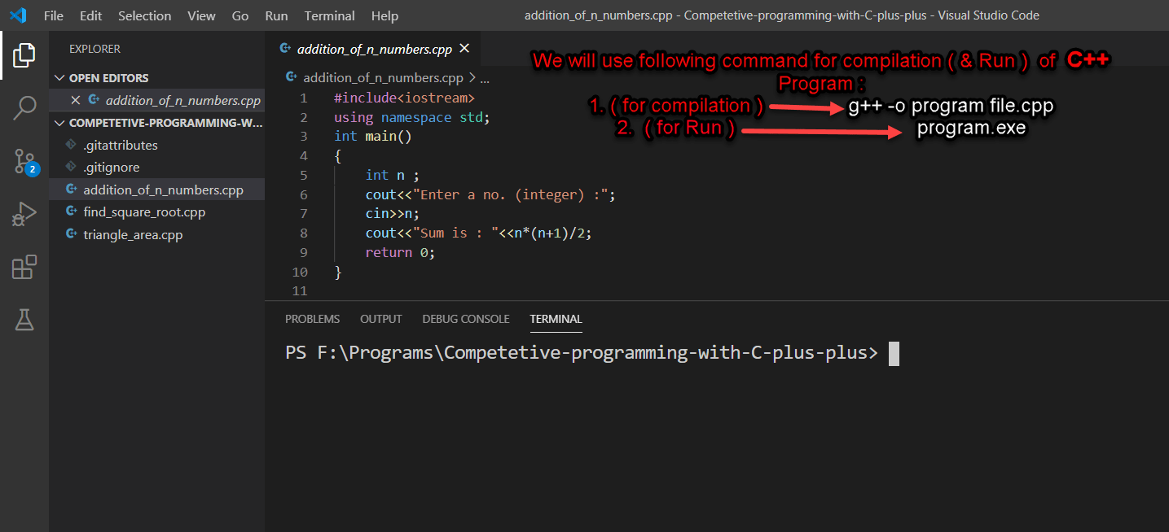Open the File menu

[x=53, y=15]
